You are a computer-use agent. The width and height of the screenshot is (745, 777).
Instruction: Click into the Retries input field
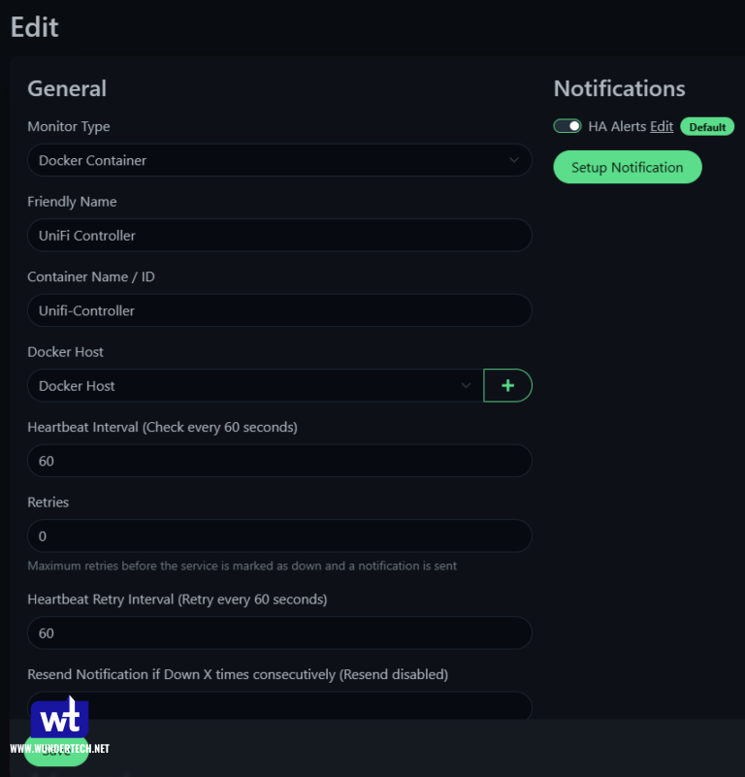click(279, 535)
